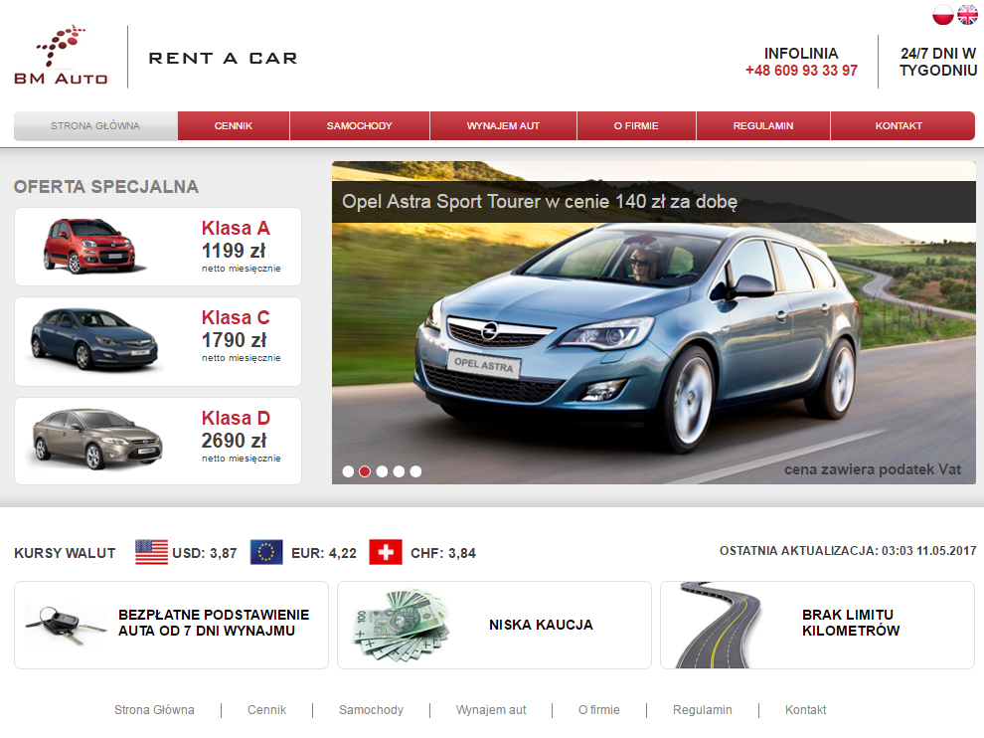Click the Swiss flag icon

(x=386, y=552)
